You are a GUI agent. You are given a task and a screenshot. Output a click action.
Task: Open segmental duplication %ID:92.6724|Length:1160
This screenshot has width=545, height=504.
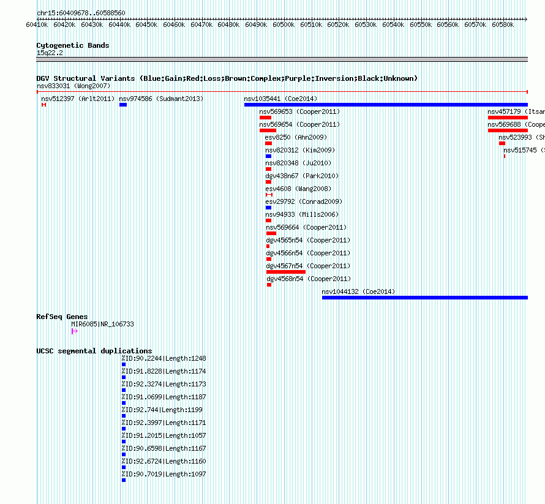tap(163, 461)
